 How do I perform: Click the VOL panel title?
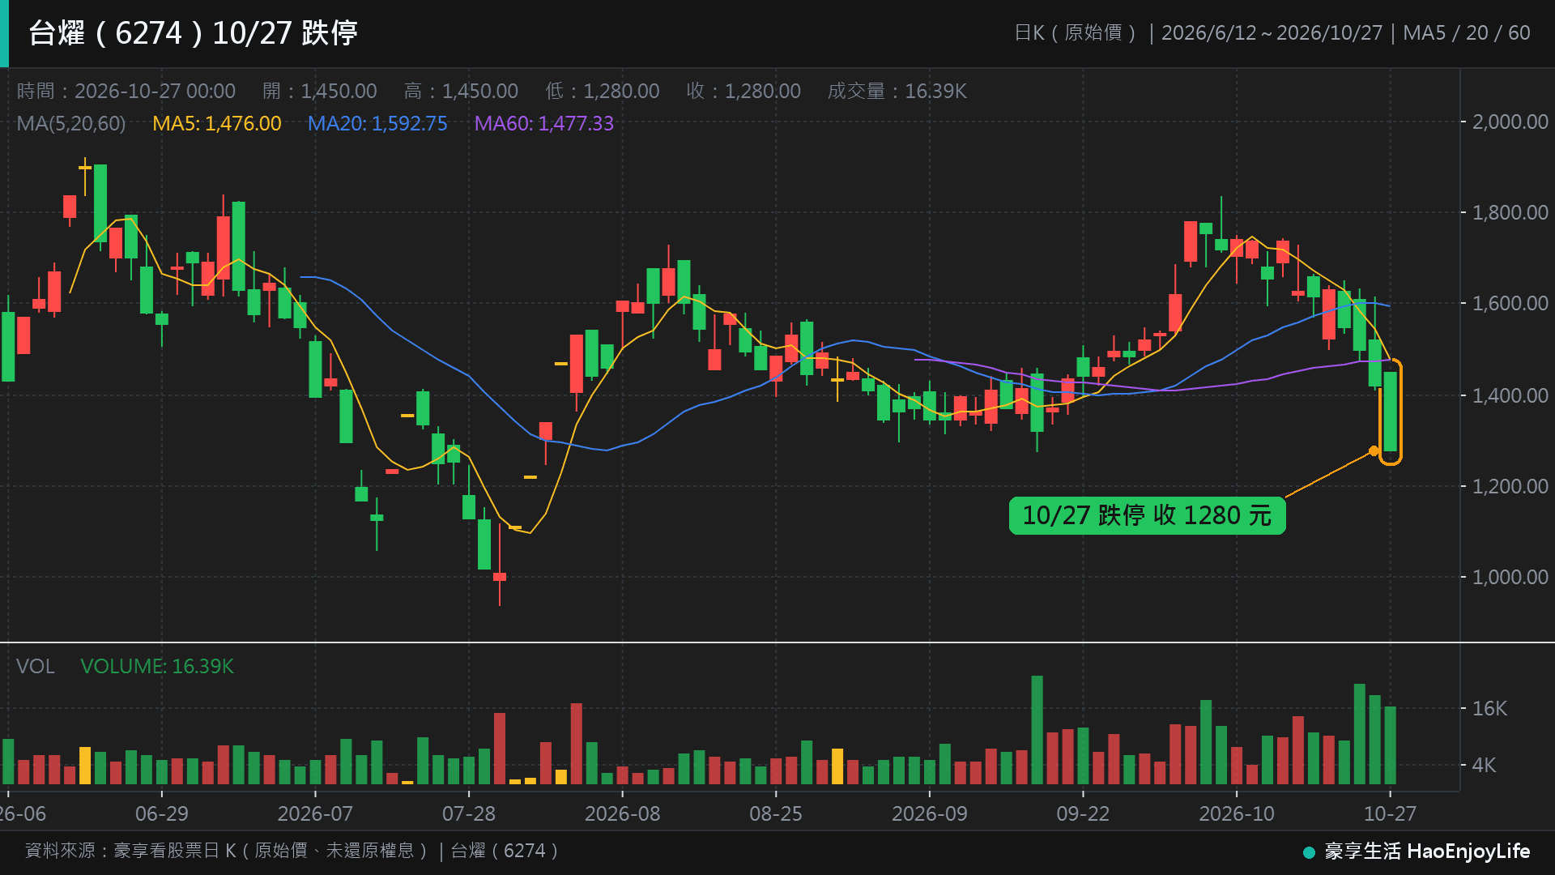pyautogui.click(x=36, y=666)
